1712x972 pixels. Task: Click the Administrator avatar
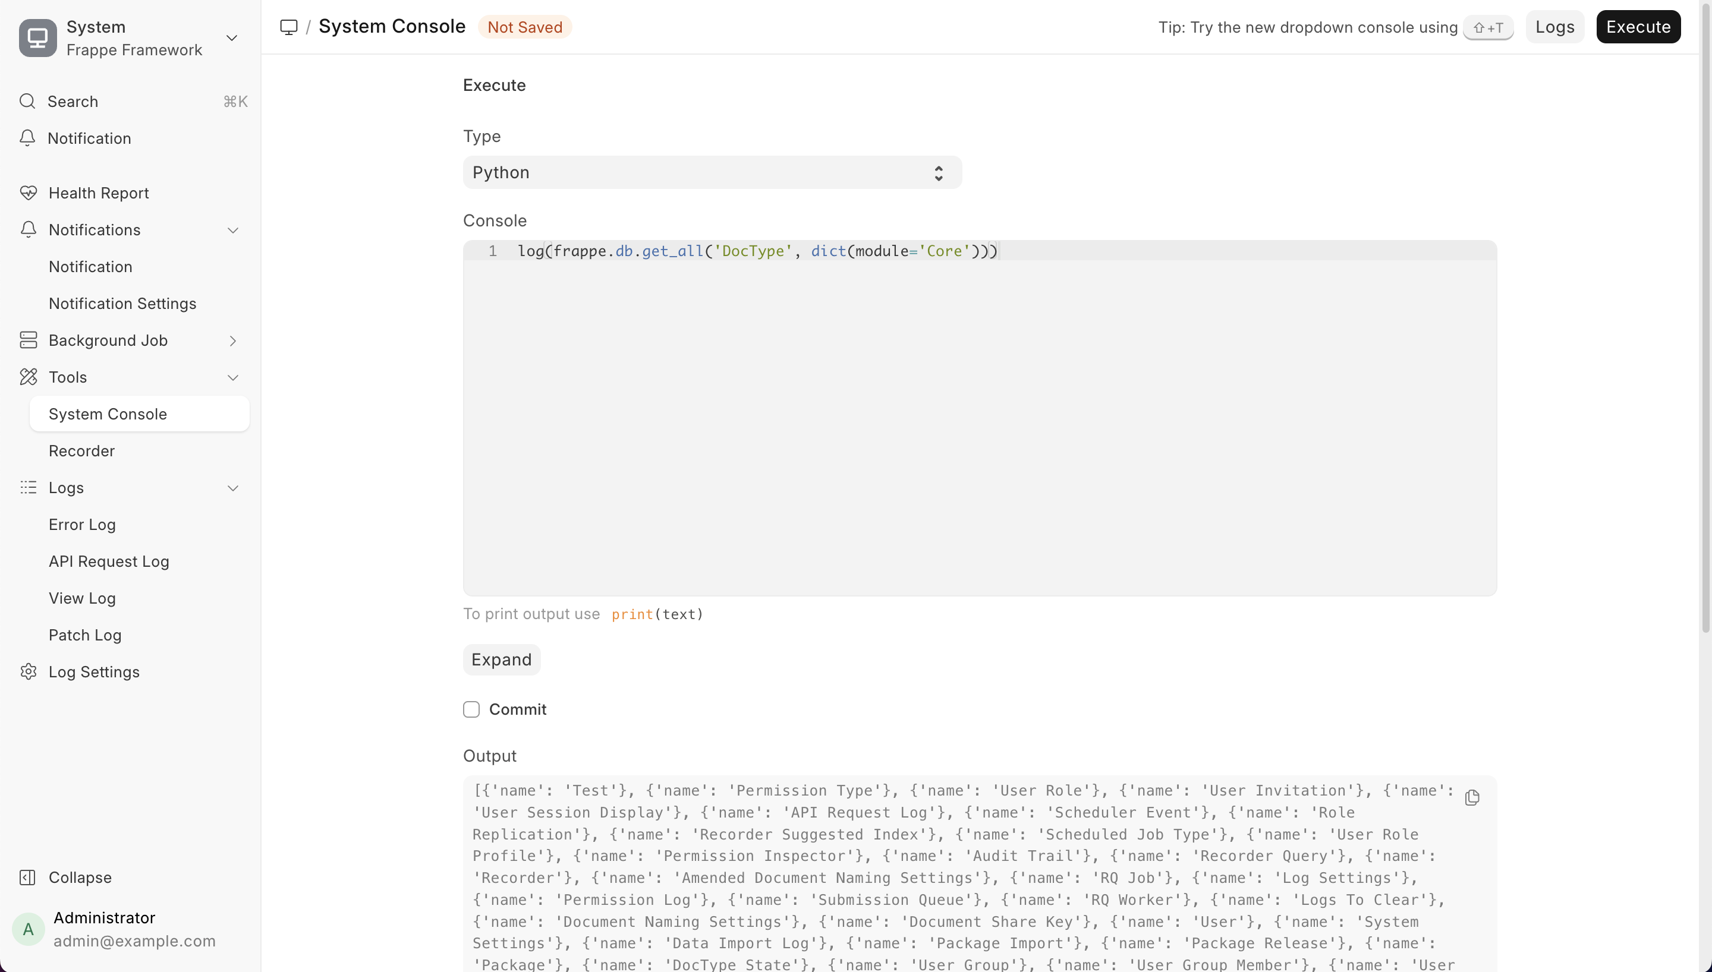pos(28,929)
